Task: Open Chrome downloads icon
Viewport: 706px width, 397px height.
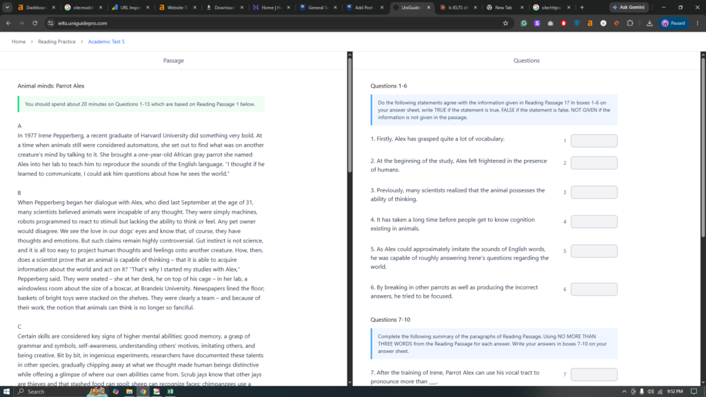Action: point(649,23)
